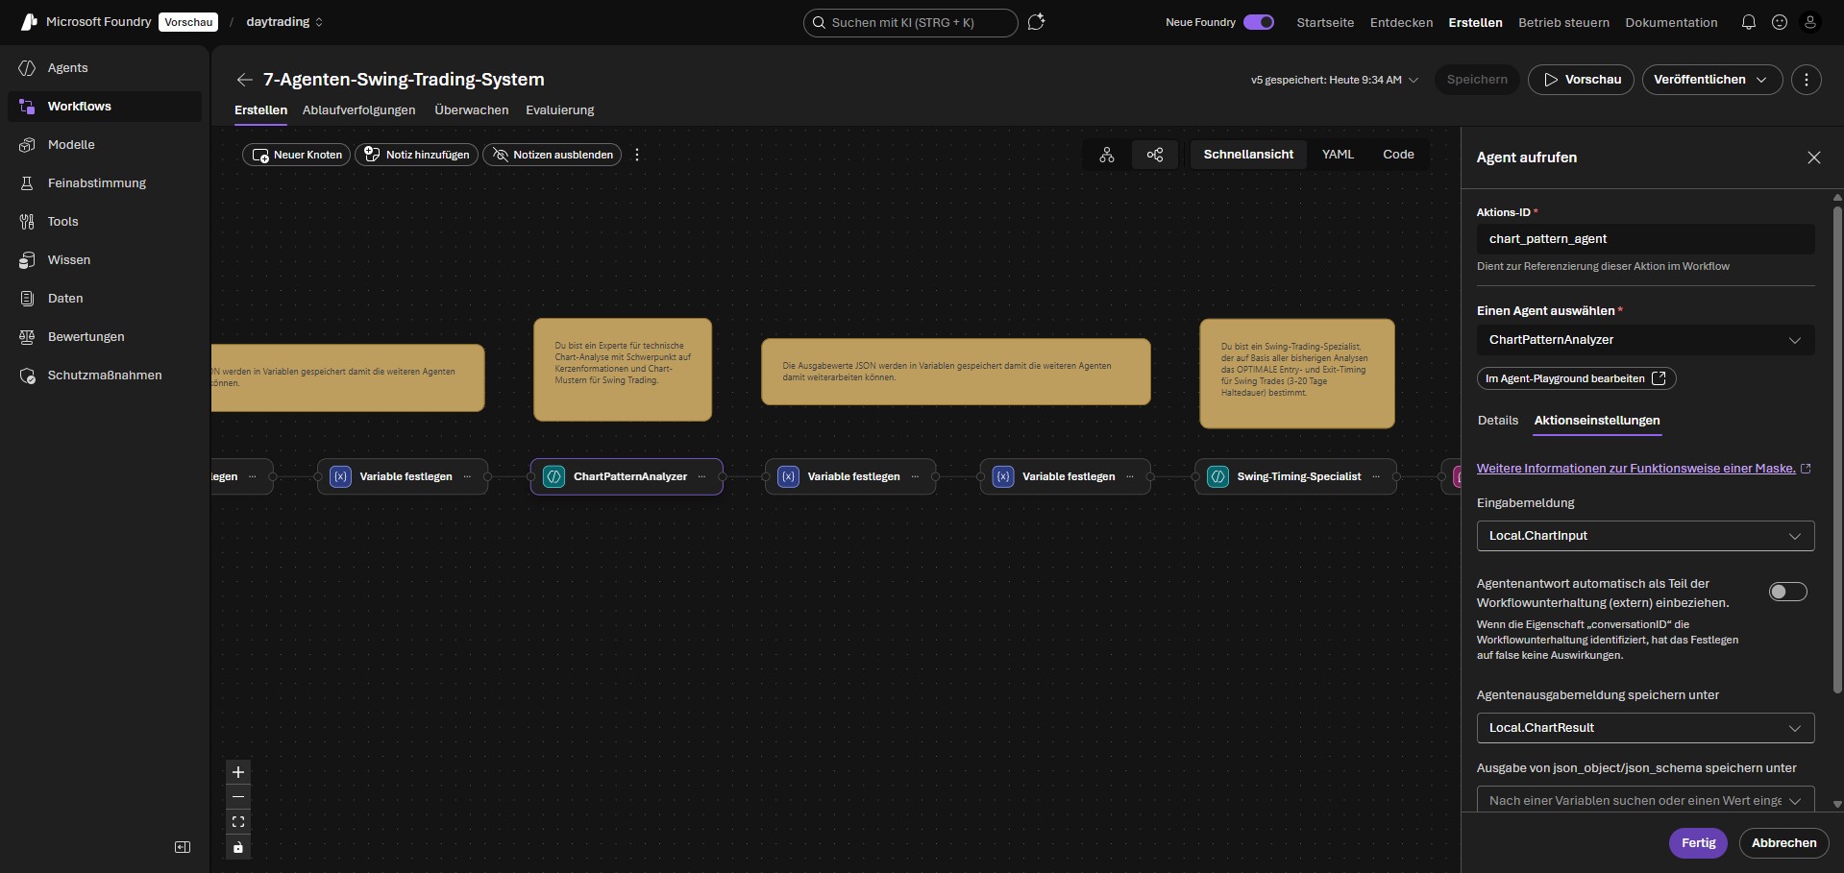1844x873 pixels.
Task: Disable 'Agentenantwort automatisch einbeziehen' toggle
Action: pos(1788,592)
